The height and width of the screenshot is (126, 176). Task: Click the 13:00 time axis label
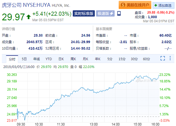pos(94,124)
